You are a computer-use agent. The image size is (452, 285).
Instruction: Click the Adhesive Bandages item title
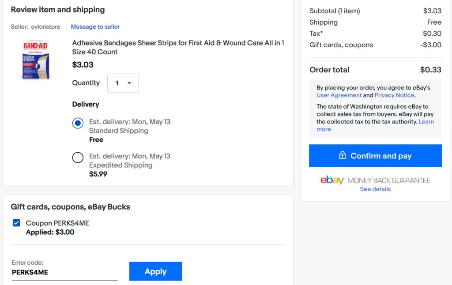(x=178, y=47)
